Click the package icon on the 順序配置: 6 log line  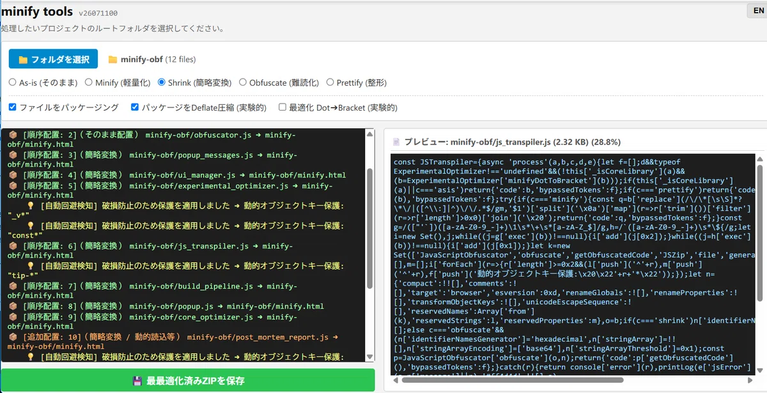(x=13, y=246)
